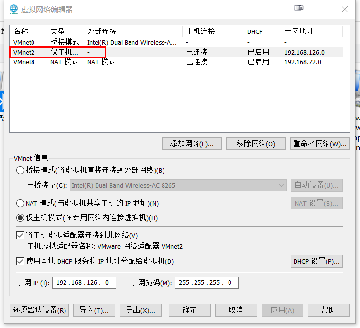Click restore default settings (R) button

tap(39, 310)
